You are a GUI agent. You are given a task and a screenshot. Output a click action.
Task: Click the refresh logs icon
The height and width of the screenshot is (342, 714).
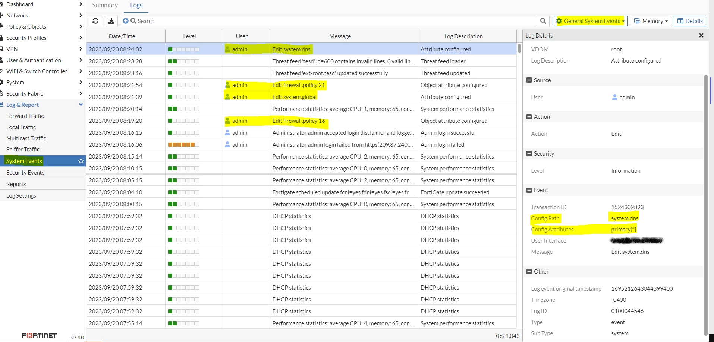[95, 21]
